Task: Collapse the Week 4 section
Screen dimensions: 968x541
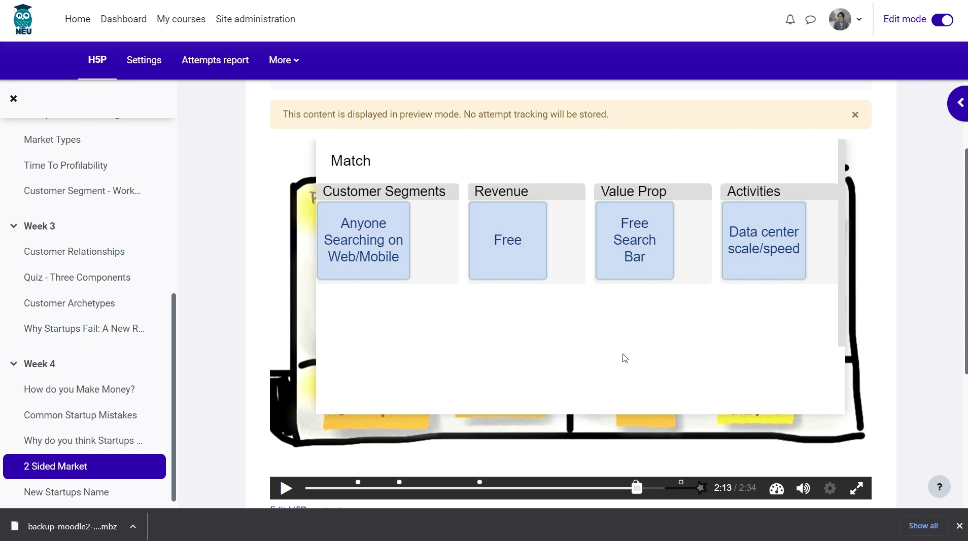Action: (14, 364)
